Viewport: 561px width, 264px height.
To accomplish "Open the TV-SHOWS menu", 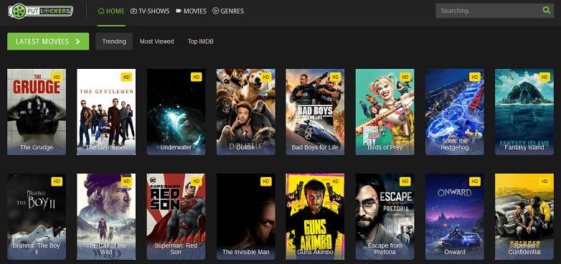I will pos(150,11).
